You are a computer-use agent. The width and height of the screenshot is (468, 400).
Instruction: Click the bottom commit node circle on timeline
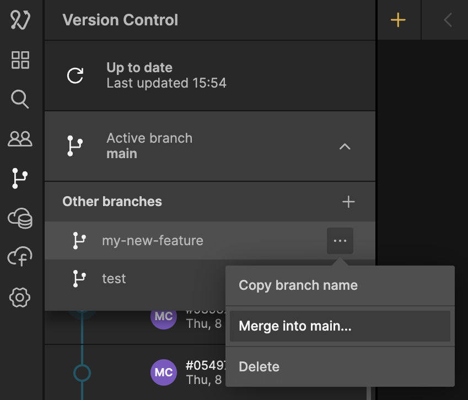point(82,373)
